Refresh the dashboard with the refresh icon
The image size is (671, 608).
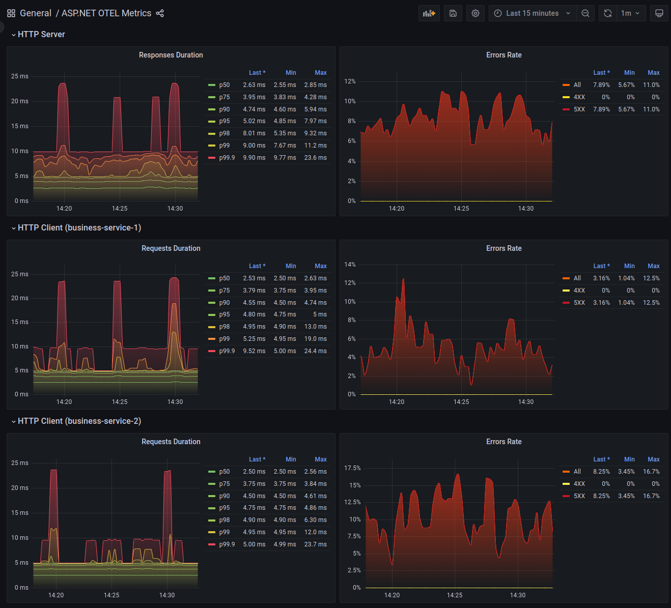coord(607,13)
